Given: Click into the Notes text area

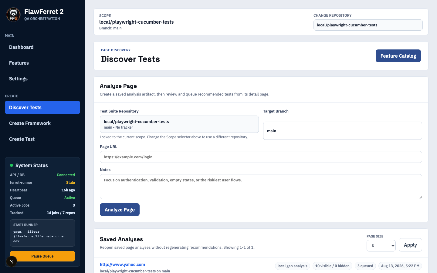Looking at the screenshot, I should (261, 187).
